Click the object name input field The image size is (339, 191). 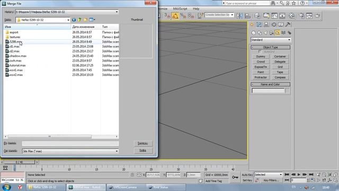click(x=269, y=91)
